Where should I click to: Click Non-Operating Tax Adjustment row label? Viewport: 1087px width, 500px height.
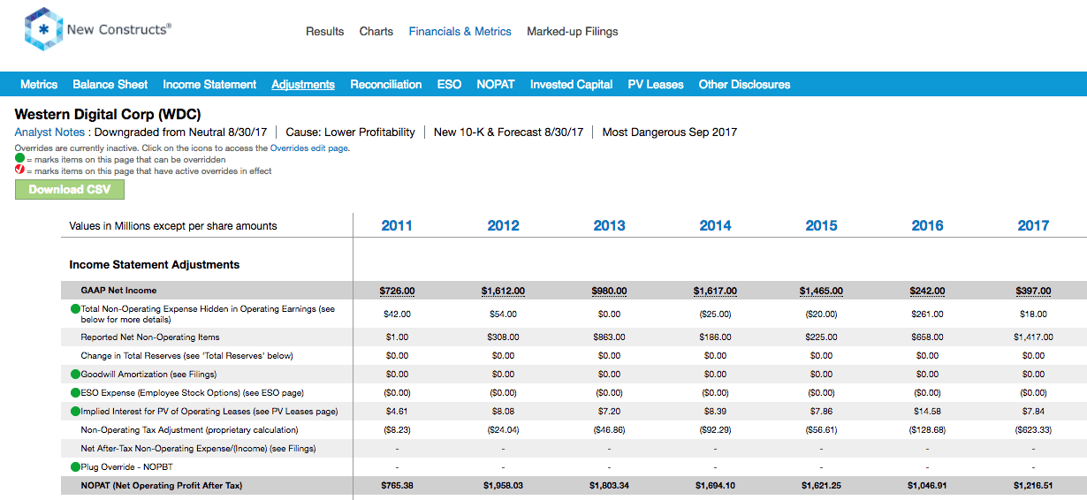191,430
